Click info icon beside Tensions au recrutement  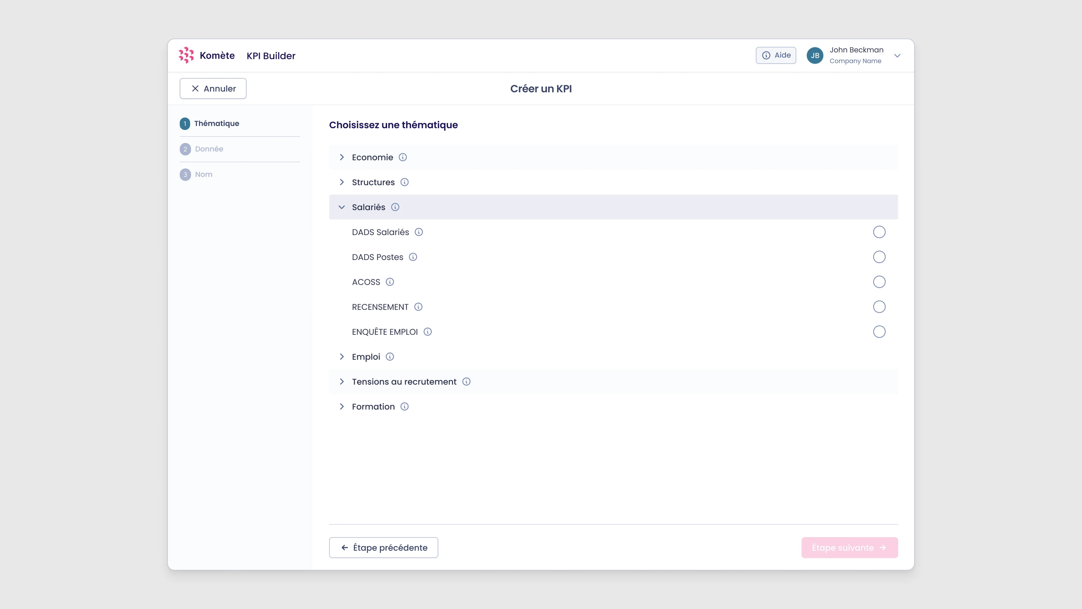(x=466, y=382)
